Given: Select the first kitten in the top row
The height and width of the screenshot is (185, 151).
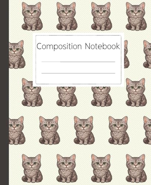Looking at the screenshot, I should click(32, 16).
